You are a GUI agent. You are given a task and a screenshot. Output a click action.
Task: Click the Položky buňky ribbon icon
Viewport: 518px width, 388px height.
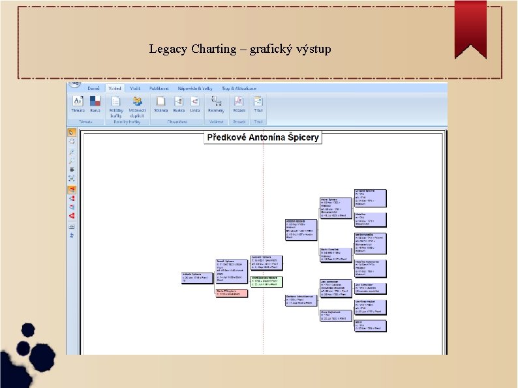point(116,107)
